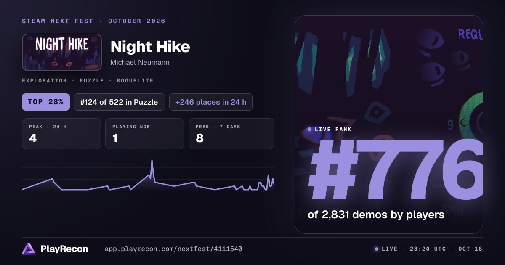Click the +246 places in 24 h badge
The height and width of the screenshot is (265, 505).
(211, 102)
